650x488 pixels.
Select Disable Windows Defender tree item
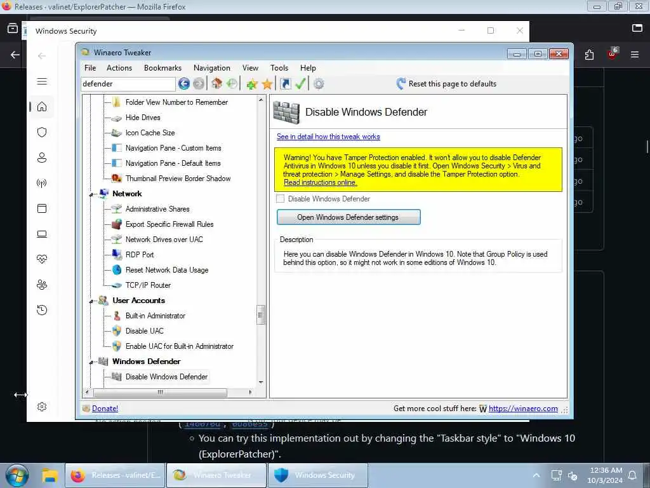(x=166, y=377)
